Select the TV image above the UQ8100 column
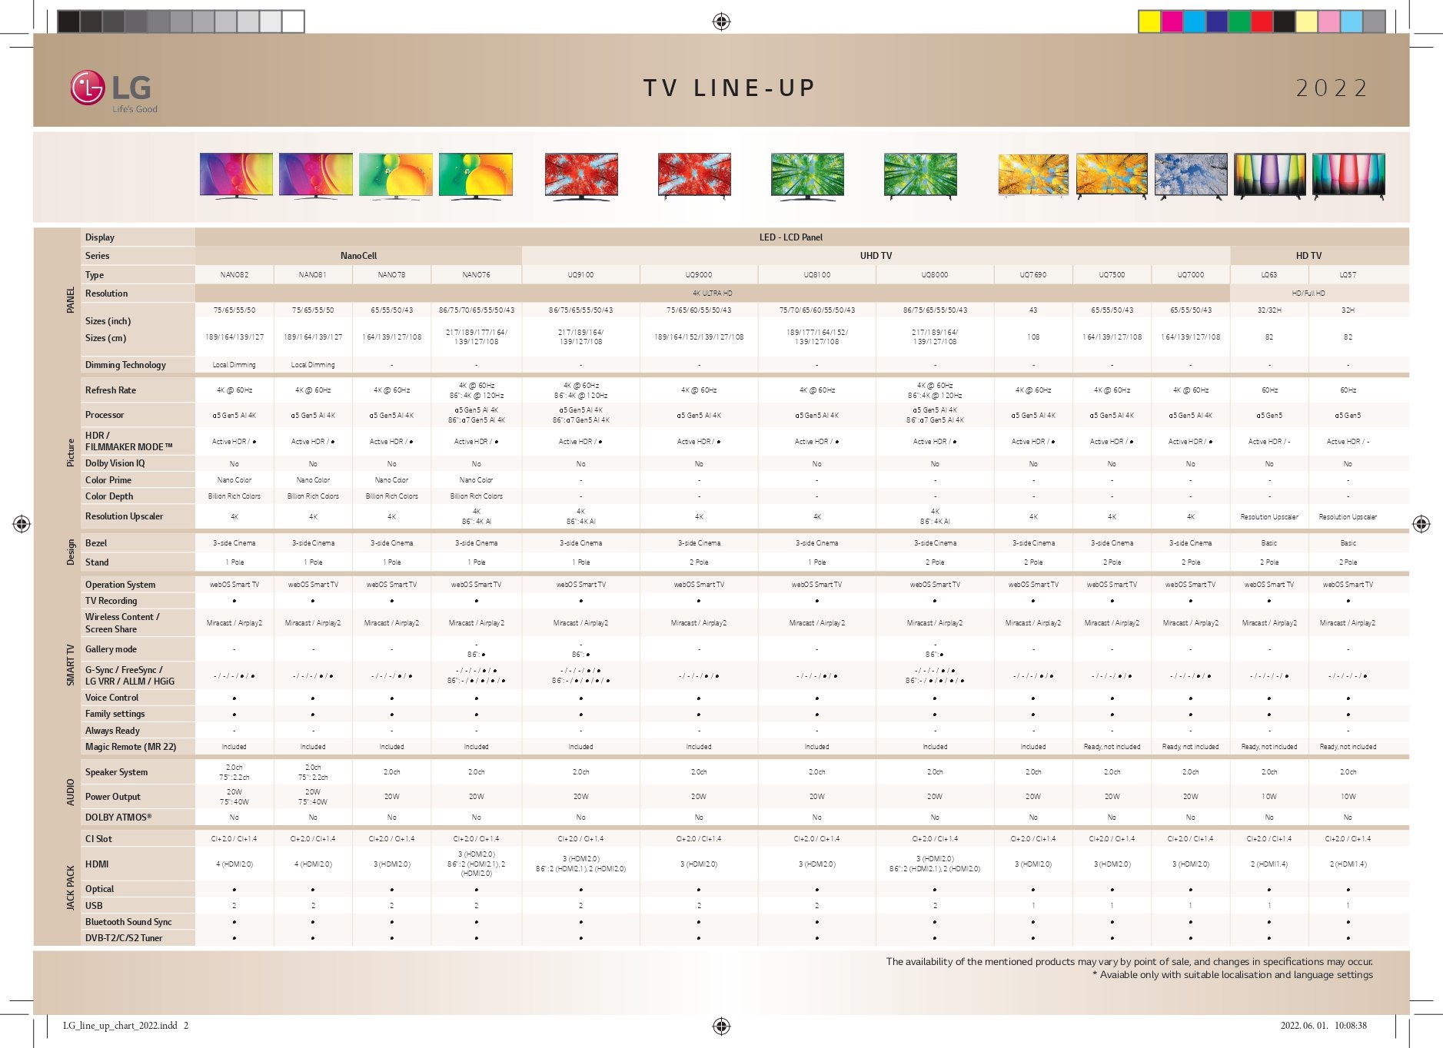This screenshot has width=1443, height=1048. 807,176
